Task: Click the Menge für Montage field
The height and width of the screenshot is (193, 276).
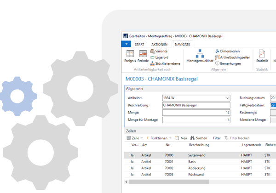Action: click(x=196, y=119)
